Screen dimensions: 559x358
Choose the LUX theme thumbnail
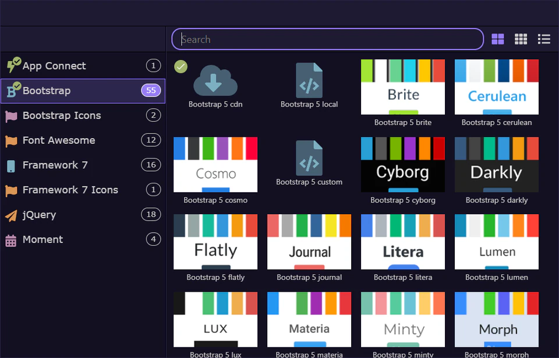pos(215,320)
